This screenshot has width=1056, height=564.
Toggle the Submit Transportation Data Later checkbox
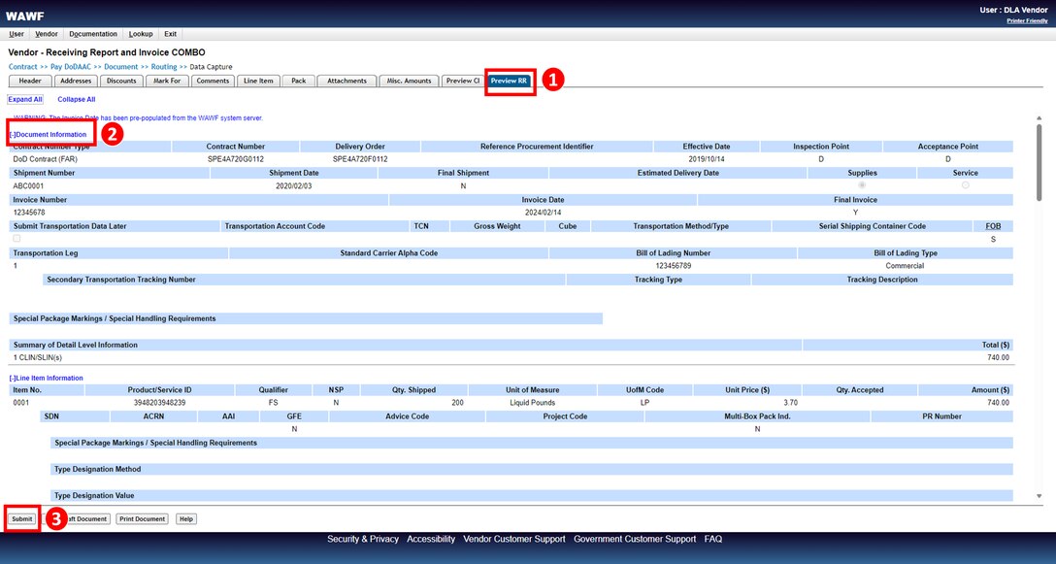(x=16, y=238)
